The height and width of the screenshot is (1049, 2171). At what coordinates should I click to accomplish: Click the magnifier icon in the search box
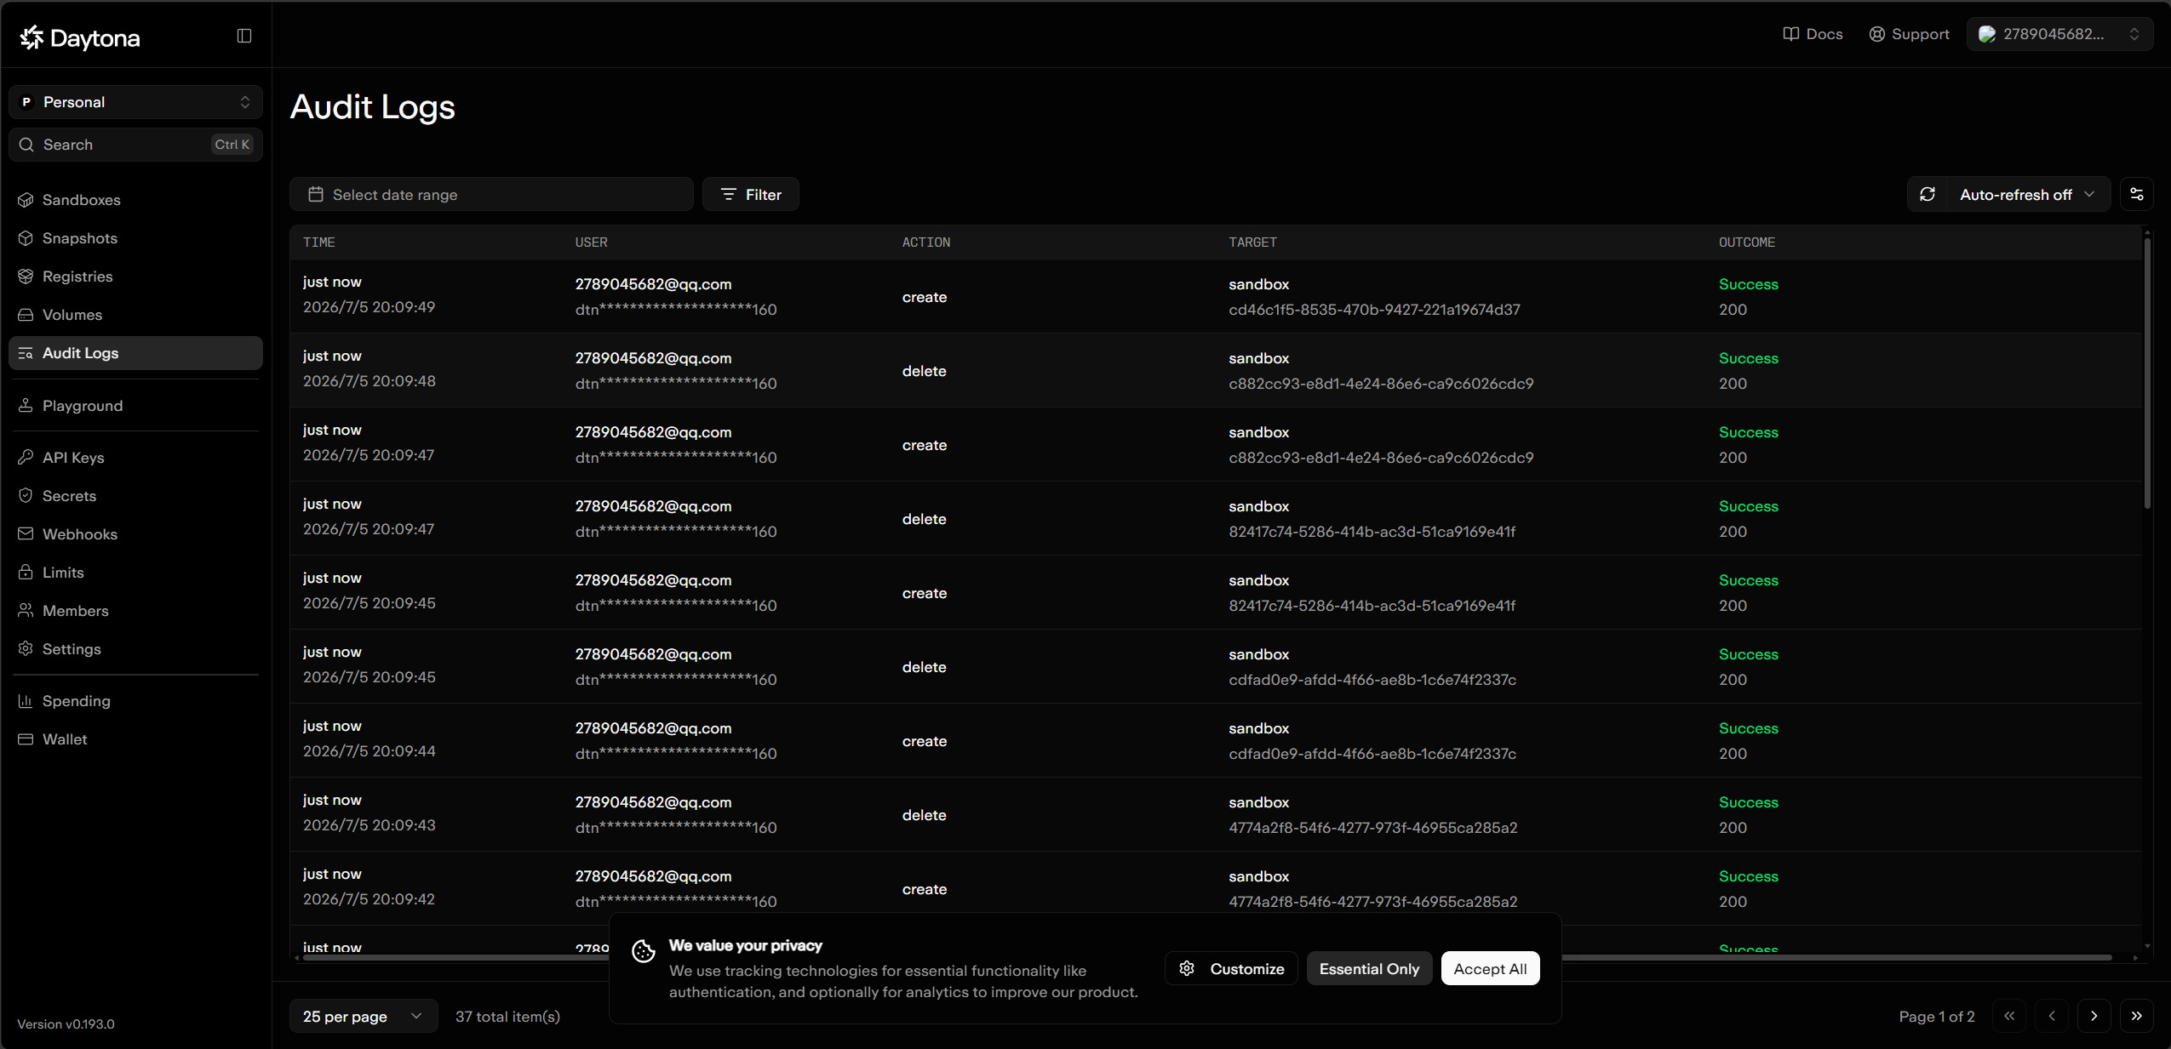(x=26, y=145)
